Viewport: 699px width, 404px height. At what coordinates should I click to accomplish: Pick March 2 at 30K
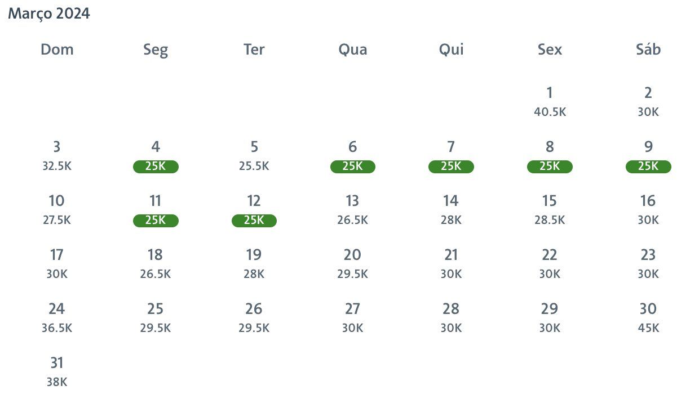[648, 102]
